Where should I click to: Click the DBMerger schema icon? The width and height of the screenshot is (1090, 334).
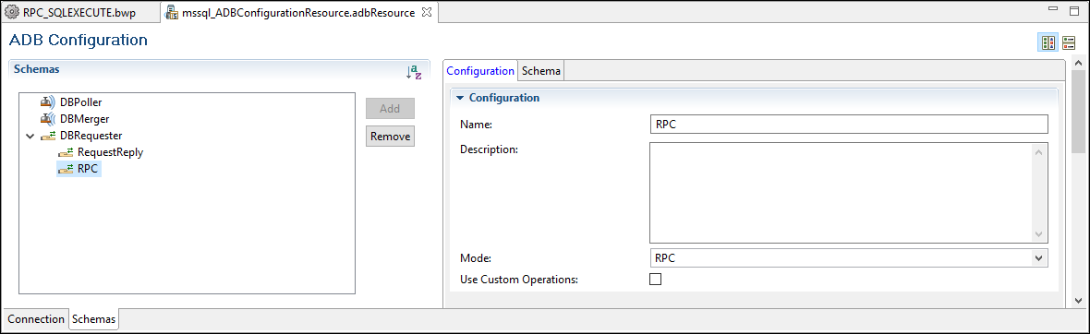coord(48,119)
